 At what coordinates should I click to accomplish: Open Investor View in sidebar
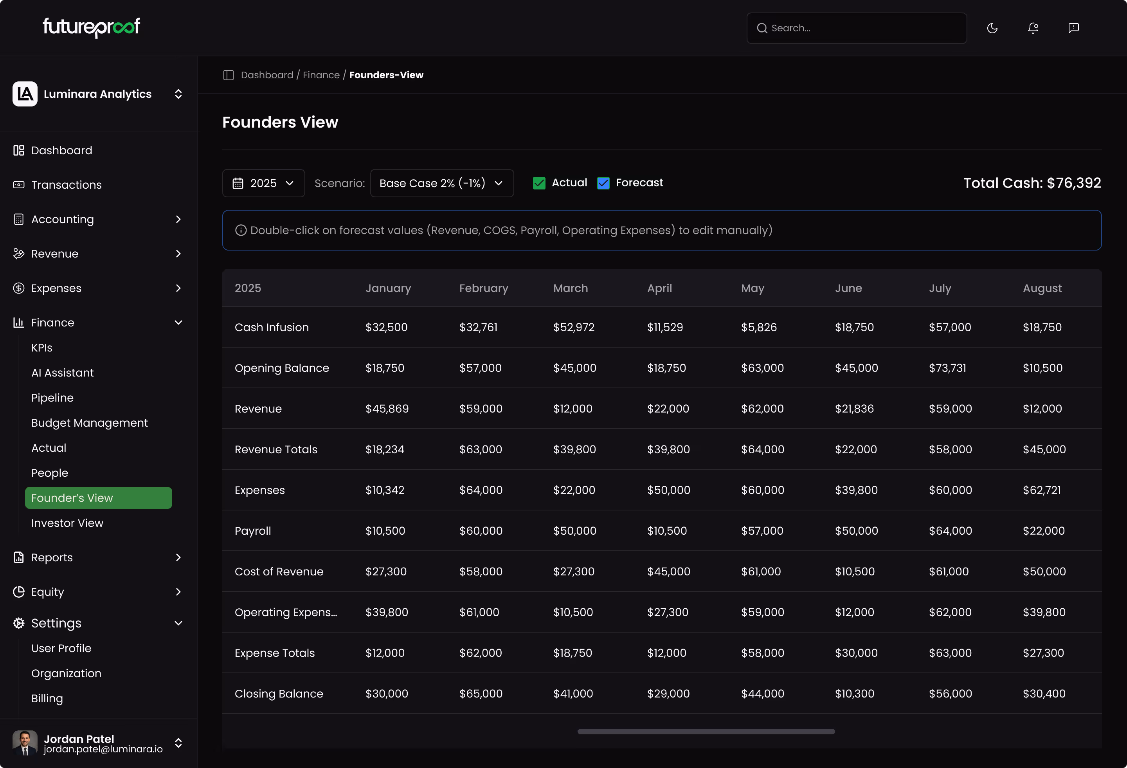point(67,523)
